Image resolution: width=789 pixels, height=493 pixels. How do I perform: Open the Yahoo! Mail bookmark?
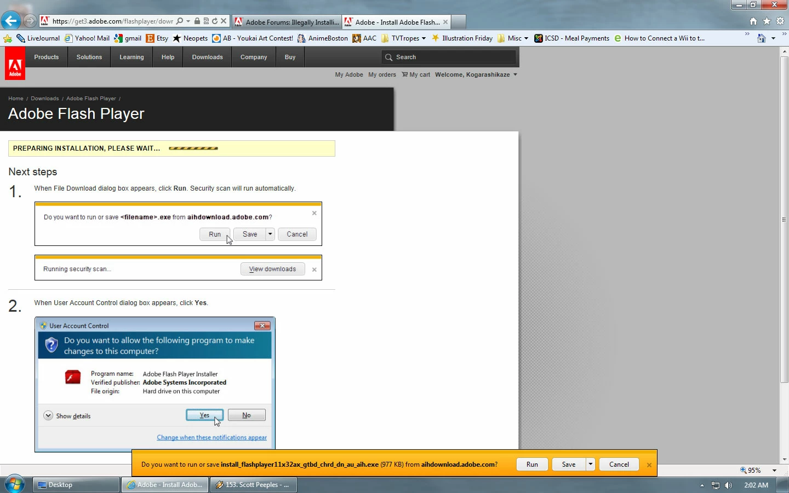coord(87,38)
